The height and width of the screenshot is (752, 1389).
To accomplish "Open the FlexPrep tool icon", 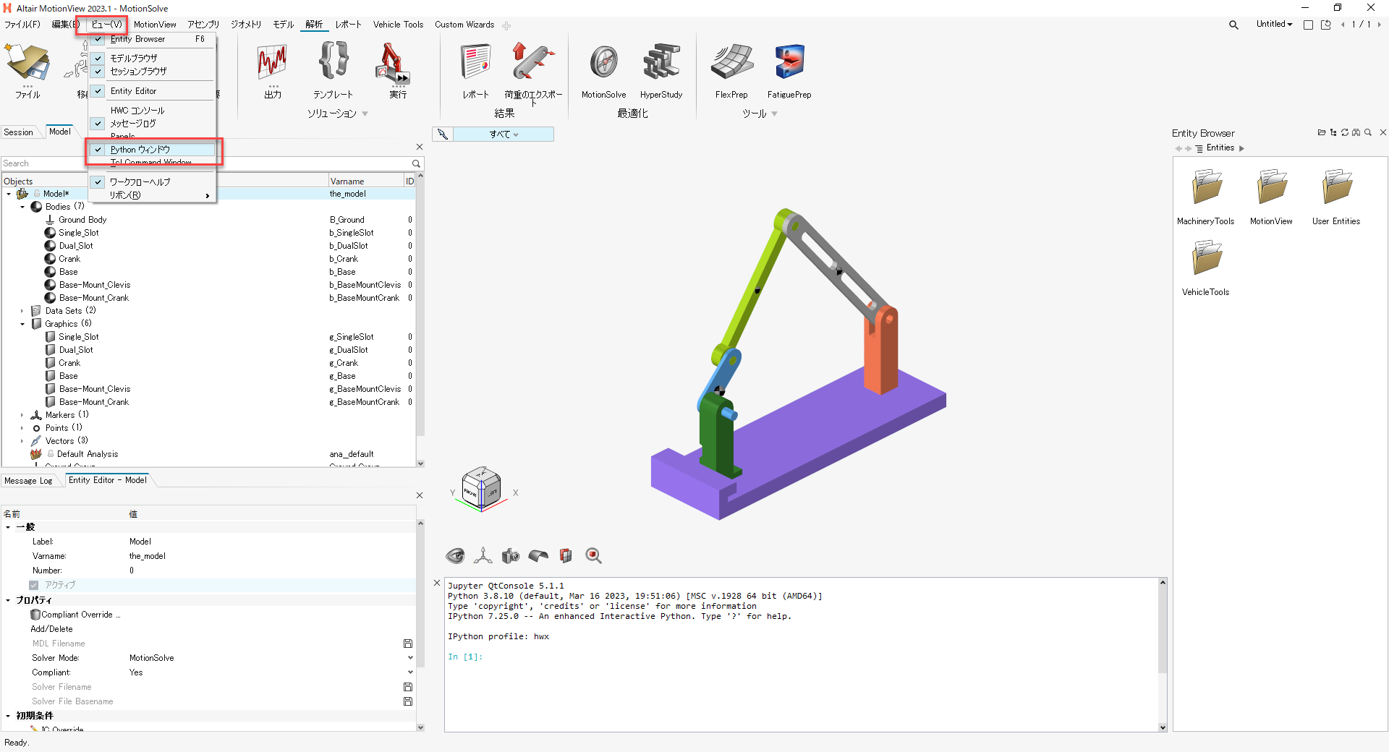I will click(731, 62).
